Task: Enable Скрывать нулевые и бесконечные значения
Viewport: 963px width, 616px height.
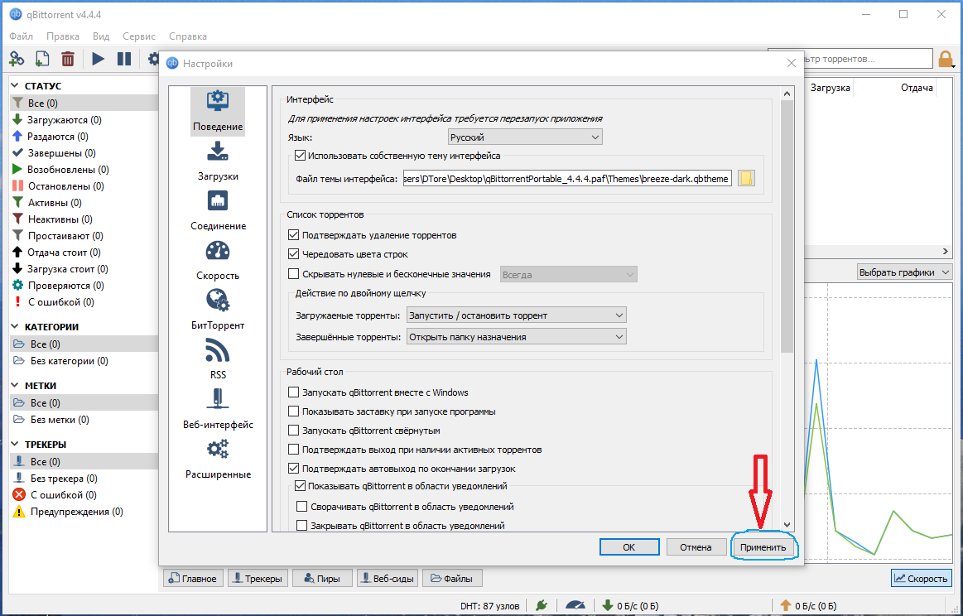Action: click(x=294, y=273)
